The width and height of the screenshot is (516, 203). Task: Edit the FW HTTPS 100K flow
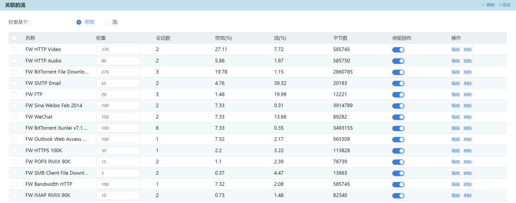click(x=455, y=151)
